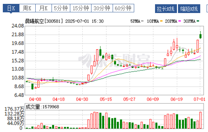Click the 拉长K线 button
Image resolution: width=208 pixels, height=132 pixels.
pos(166,9)
